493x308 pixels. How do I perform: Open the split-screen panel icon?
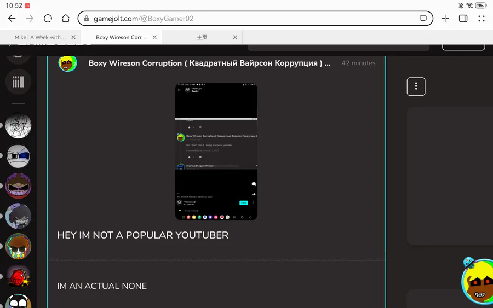pos(463,19)
